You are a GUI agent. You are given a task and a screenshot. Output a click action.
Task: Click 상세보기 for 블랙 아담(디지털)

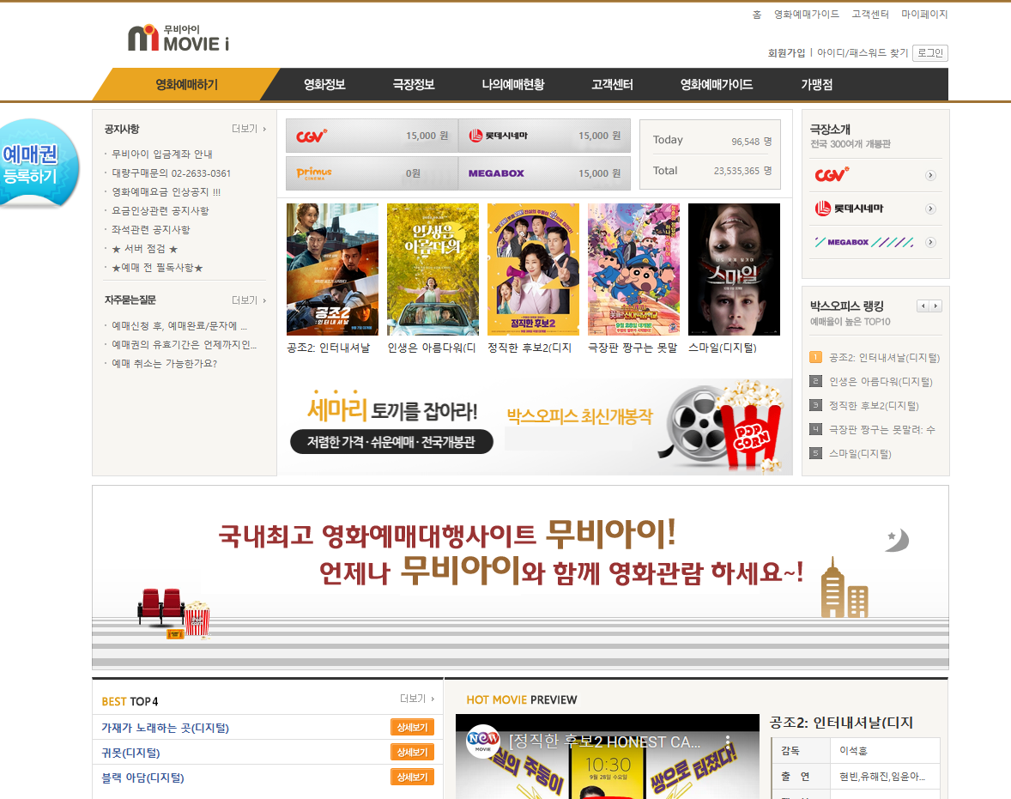pyautogui.click(x=412, y=777)
